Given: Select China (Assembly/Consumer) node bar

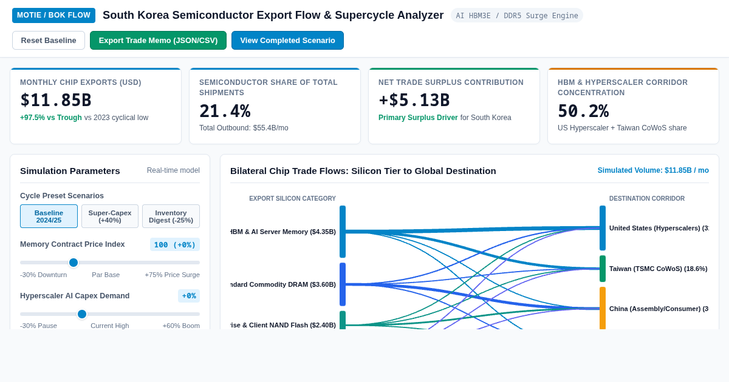Looking at the screenshot, I should [603, 308].
